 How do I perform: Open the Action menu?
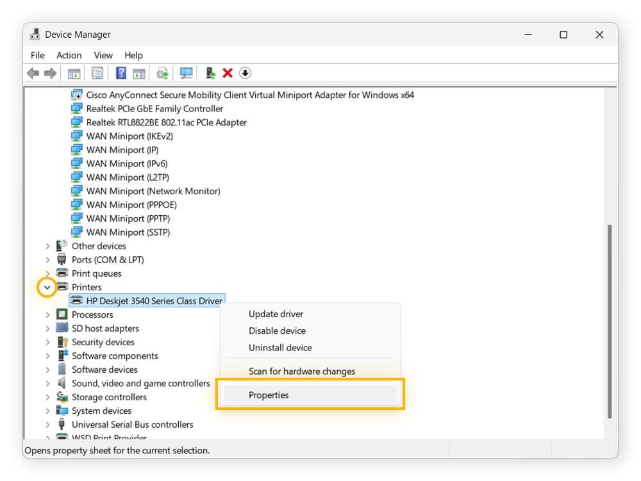point(69,55)
